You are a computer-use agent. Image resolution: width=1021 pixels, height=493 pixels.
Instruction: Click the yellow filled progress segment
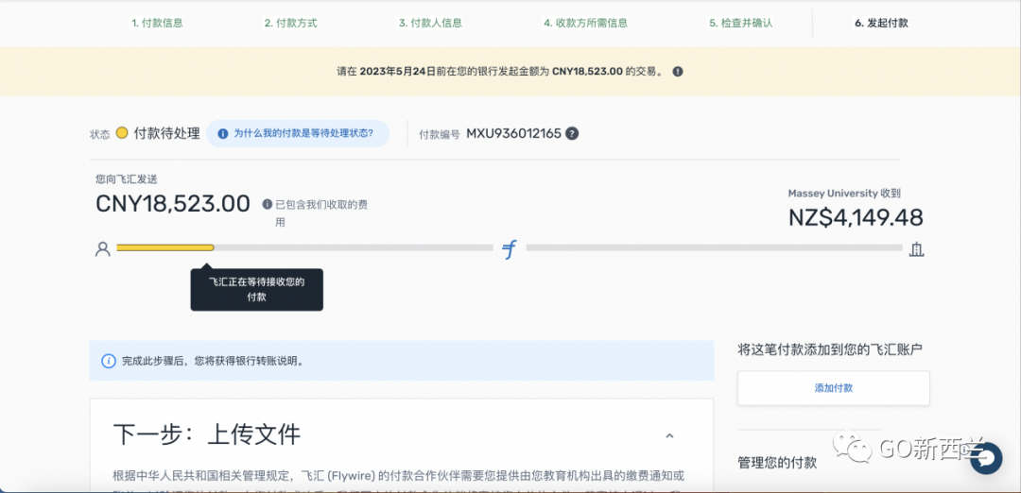164,247
